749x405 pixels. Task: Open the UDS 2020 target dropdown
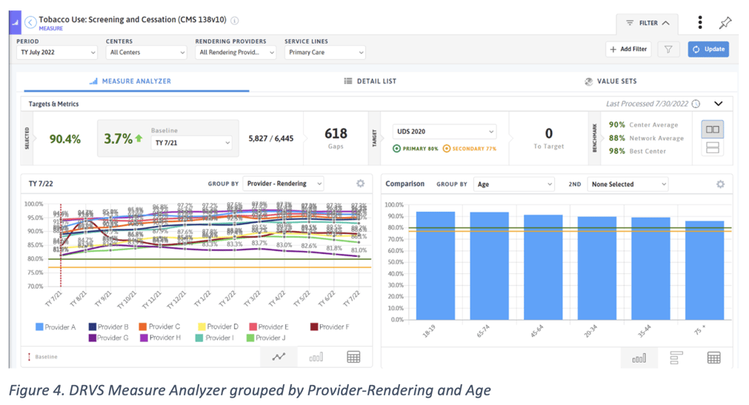click(x=445, y=131)
